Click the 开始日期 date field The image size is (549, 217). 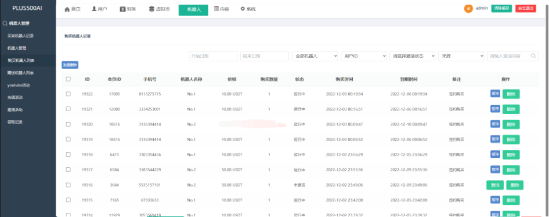pos(213,56)
